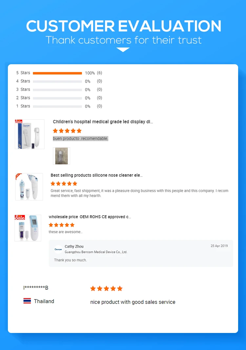Screen dimensions: 246x350
Task: Click the blue thermometer wholesale product thumbnail
Action: 28,228
